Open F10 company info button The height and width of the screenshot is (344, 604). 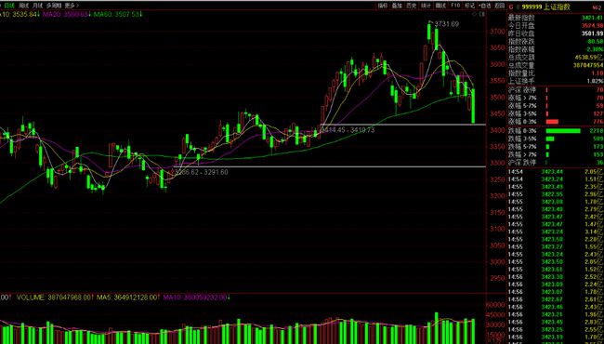click(455, 6)
